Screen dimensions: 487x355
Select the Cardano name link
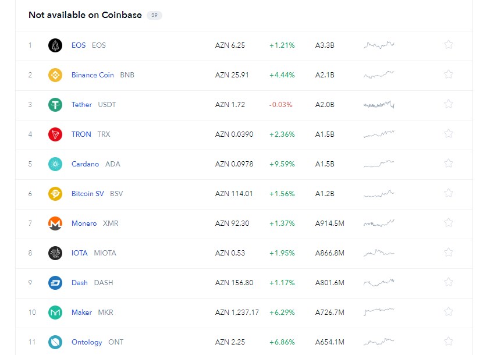85,164
